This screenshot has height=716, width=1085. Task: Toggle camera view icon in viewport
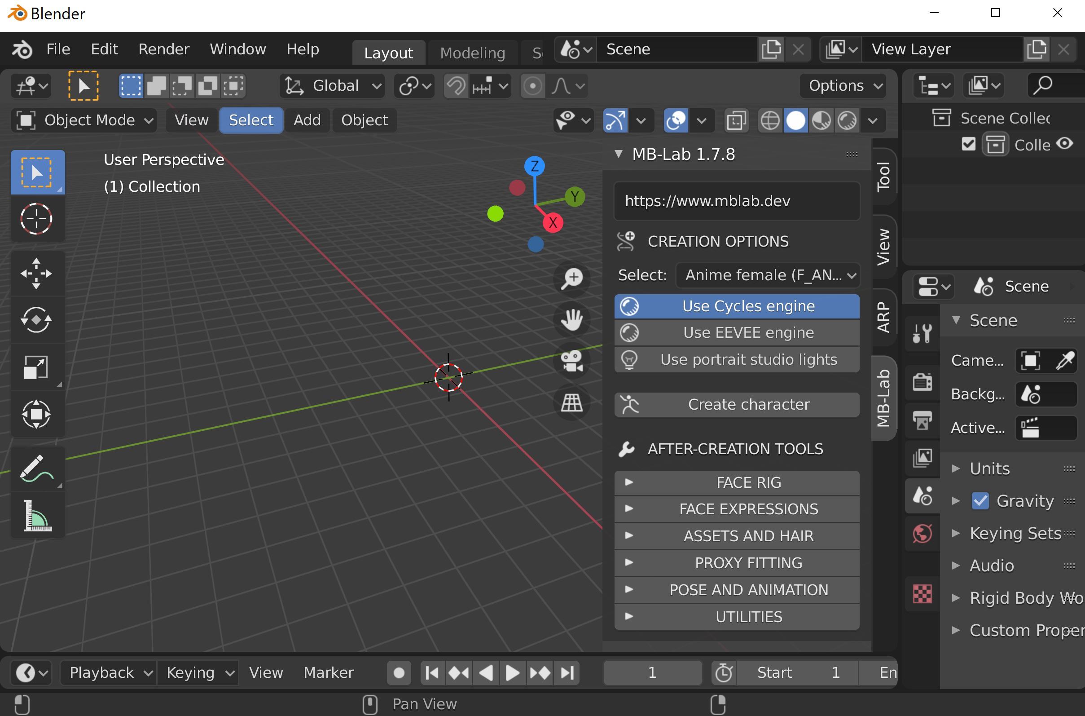pos(572,361)
